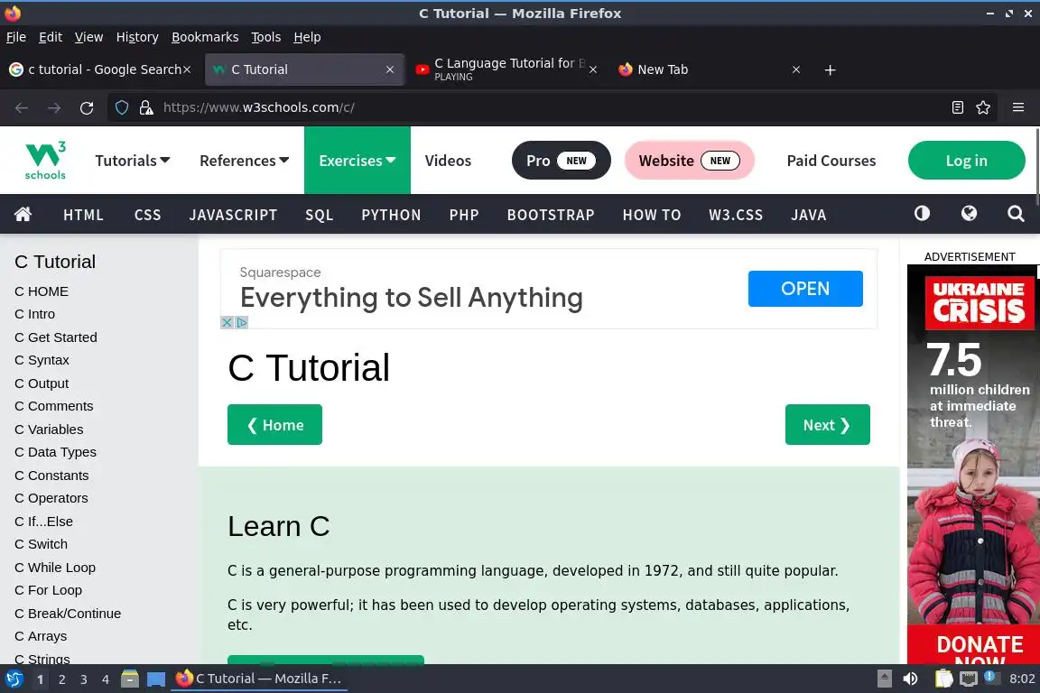Image resolution: width=1040 pixels, height=693 pixels.
Task: Close the YouTube C Language tab
Action: [x=593, y=69]
